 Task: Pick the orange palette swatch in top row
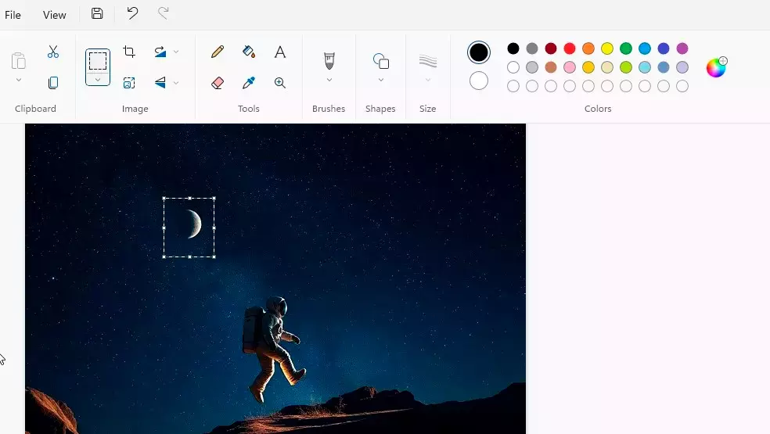click(588, 48)
